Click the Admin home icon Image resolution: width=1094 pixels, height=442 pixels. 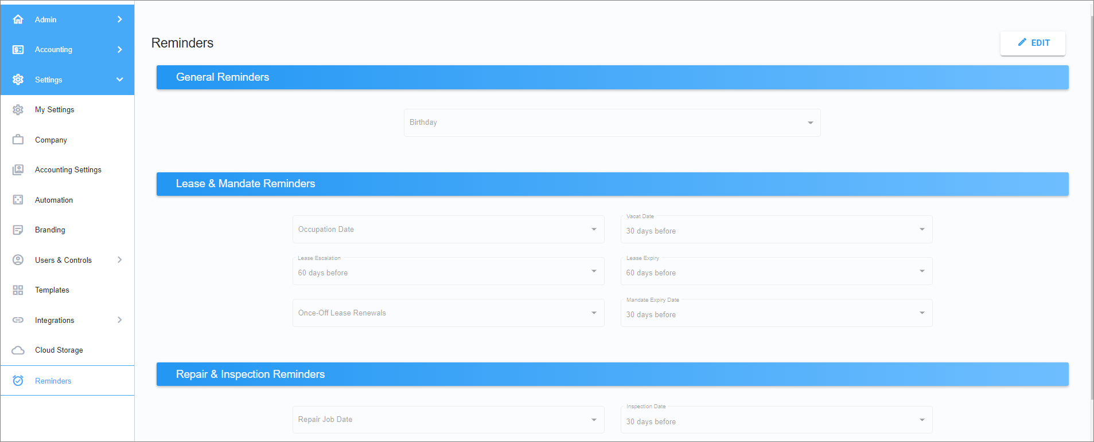18,19
